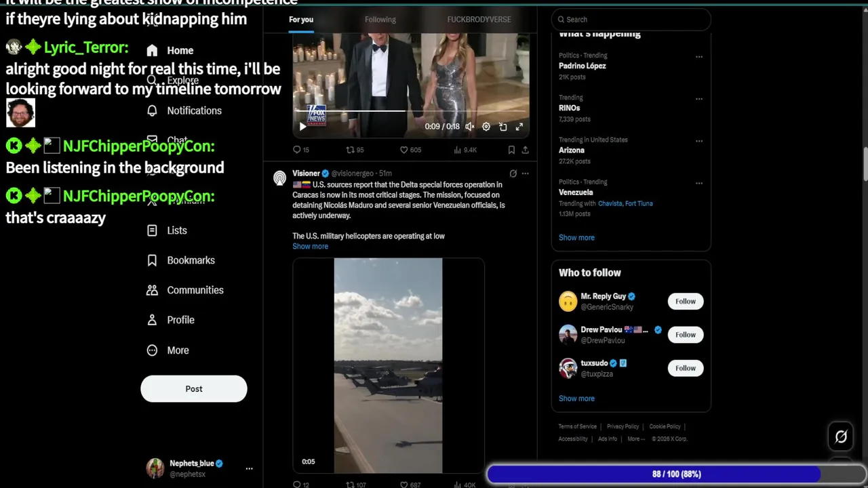Bookmark the Fox News video post
Screen dimensions: 868x488
click(511, 150)
